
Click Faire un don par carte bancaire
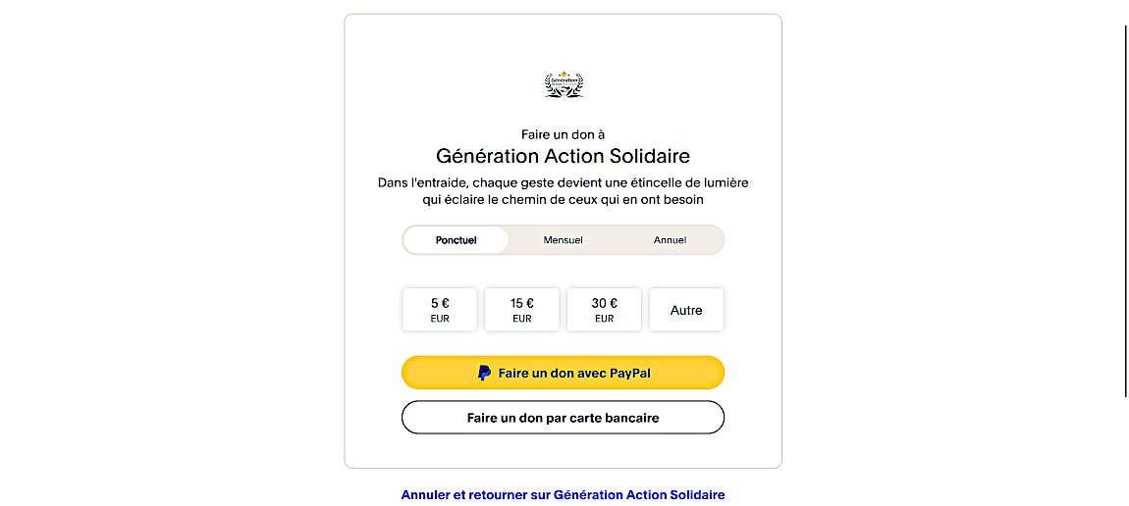point(563,418)
